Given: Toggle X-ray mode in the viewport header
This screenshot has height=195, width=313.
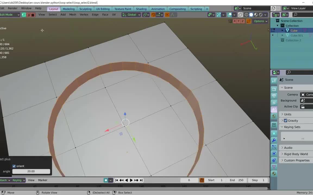Looking at the screenshot, I should click(x=240, y=15).
